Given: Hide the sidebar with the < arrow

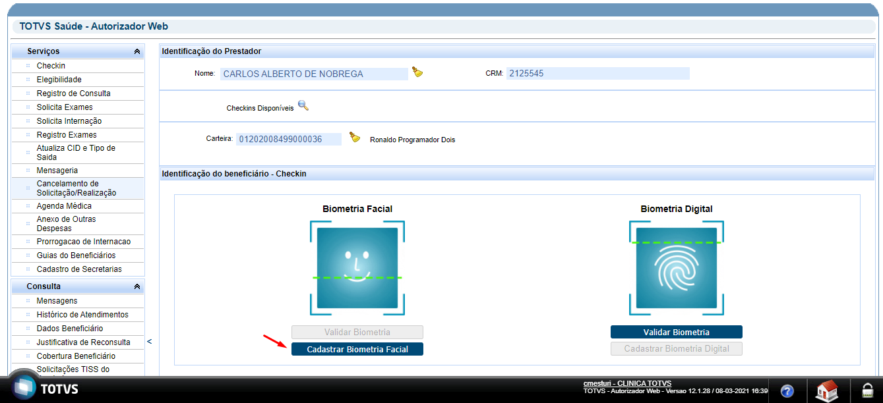Looking at the screenshot, I should coord(150,342).
